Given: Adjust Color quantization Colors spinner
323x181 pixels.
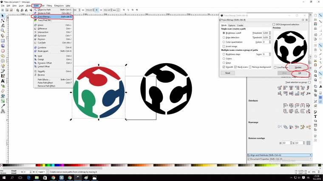Looking at the screenshot, I should click(x=270, y=42).
